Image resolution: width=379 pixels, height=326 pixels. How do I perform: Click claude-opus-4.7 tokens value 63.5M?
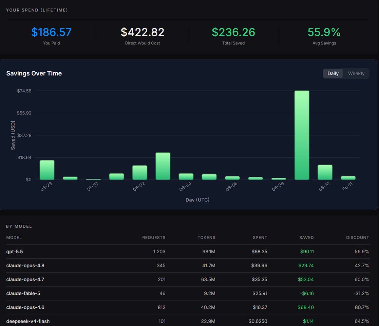click(x=208, y=279)
